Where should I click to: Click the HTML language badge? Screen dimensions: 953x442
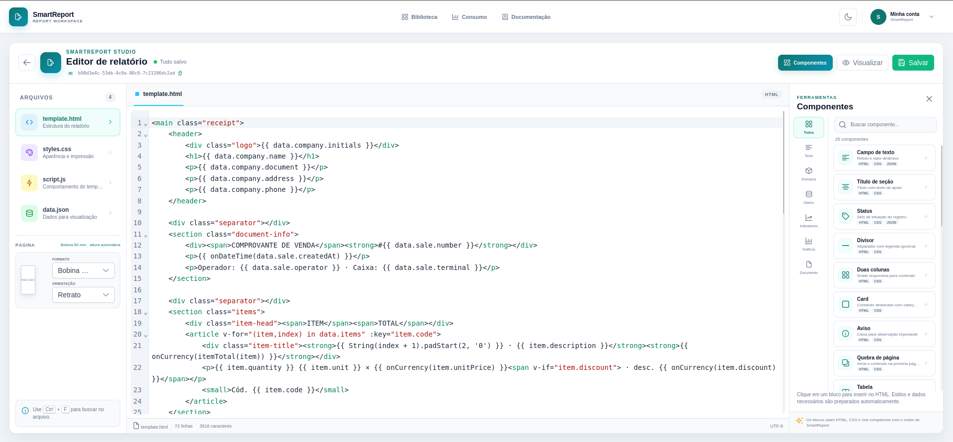tap(772, 94)
